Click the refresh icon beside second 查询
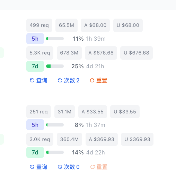The height and width of the screenshot is (182, 176). (32, 167)
